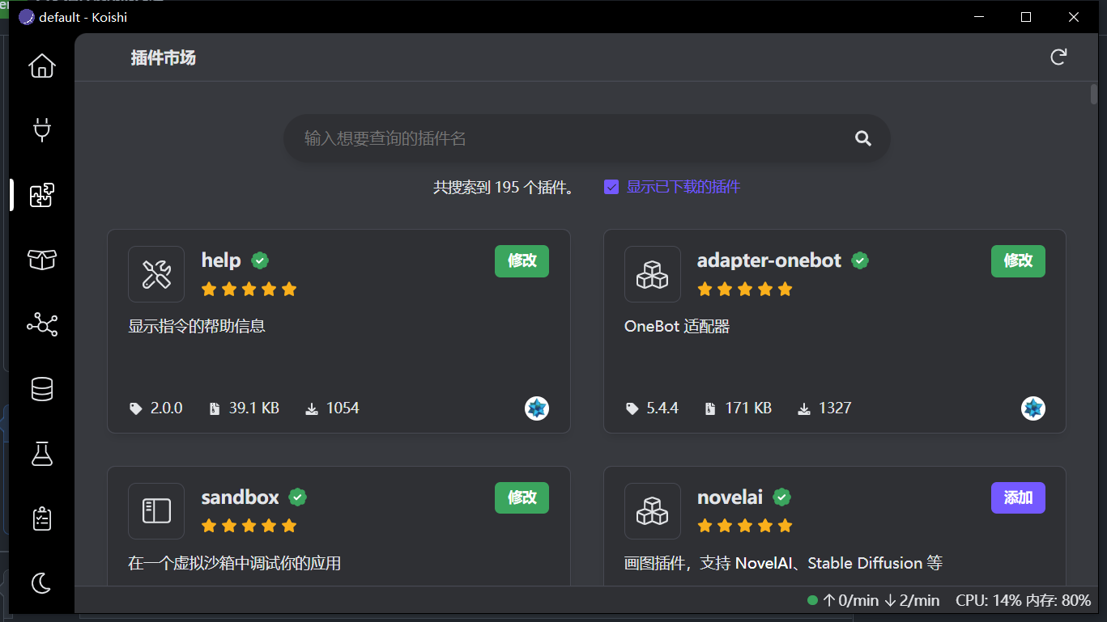
Task: Click the sandbox plugin panel icon
Action: [x=156, y=511]
